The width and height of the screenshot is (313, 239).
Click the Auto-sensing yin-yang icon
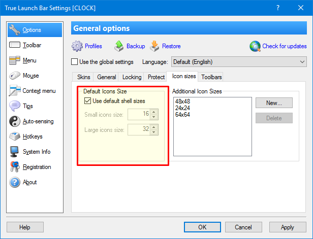[x=15, y=121]
